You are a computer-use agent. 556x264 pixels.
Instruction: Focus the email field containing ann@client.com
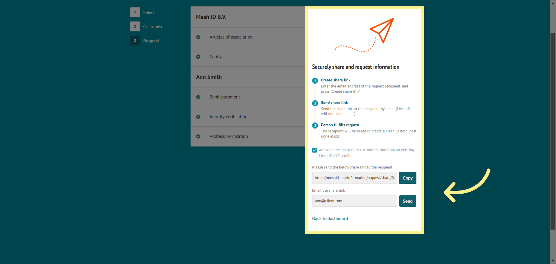[354, 201]
